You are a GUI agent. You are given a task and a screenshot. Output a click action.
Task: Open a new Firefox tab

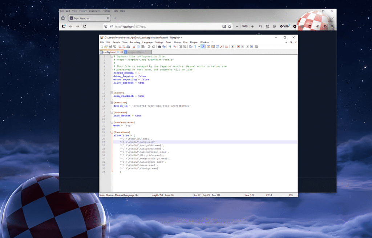[x=115, y=18]
